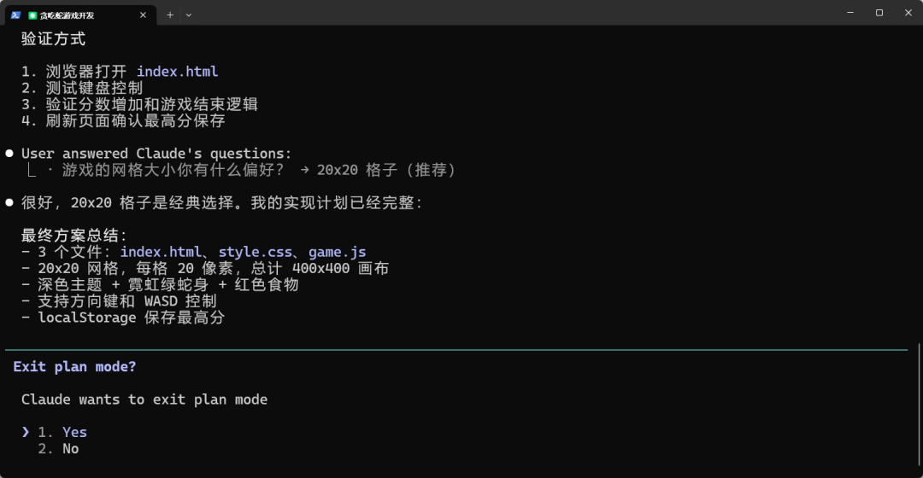Choose option 2. No to stay in plan mode
This screenshot has width=923, height=478.
(x=69, y=448)
